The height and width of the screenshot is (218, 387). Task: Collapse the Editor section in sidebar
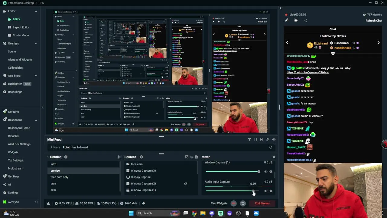36,11
